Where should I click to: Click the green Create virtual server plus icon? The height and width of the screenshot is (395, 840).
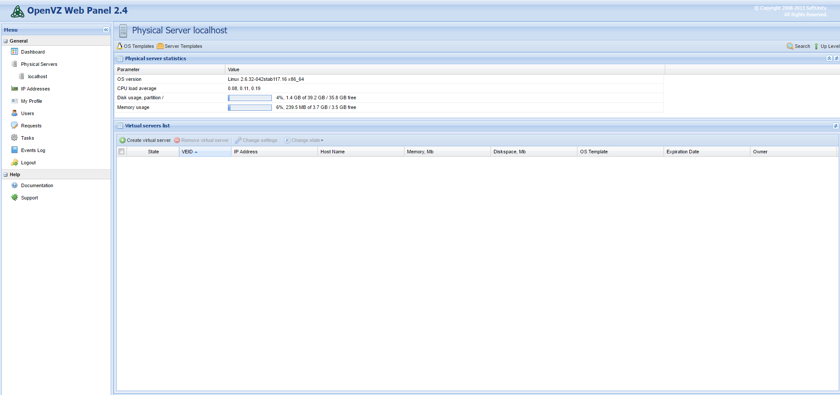pyautogui.click(x=123, y=140)
